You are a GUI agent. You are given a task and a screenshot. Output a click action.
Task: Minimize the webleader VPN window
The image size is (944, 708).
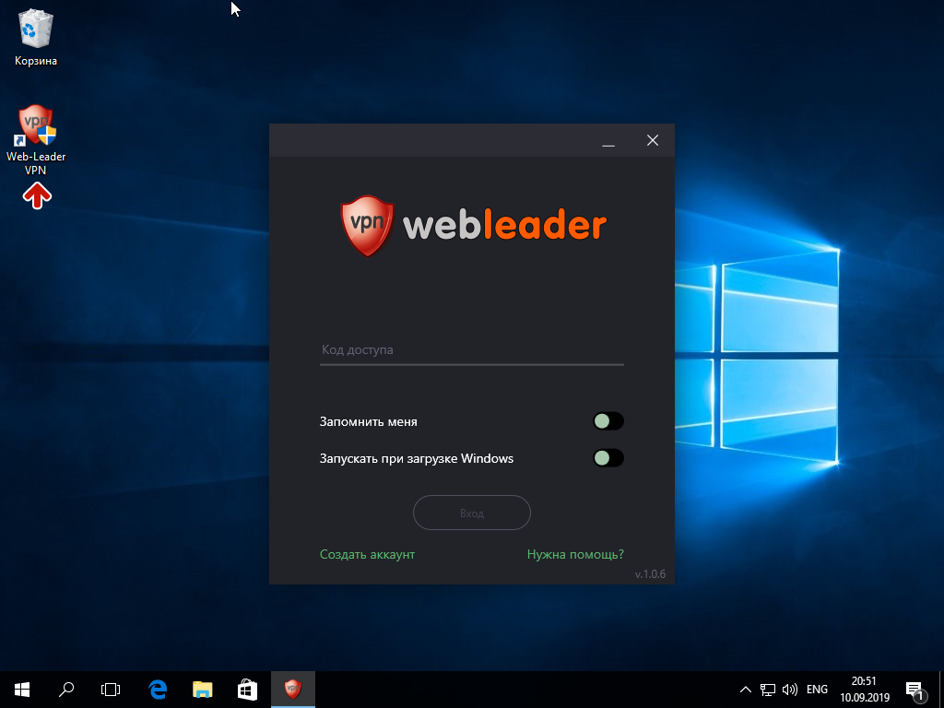click(608, 141)
